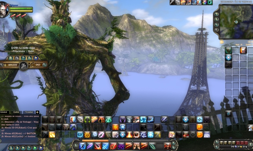Click the snowflake ability icon

pos(150,135)
